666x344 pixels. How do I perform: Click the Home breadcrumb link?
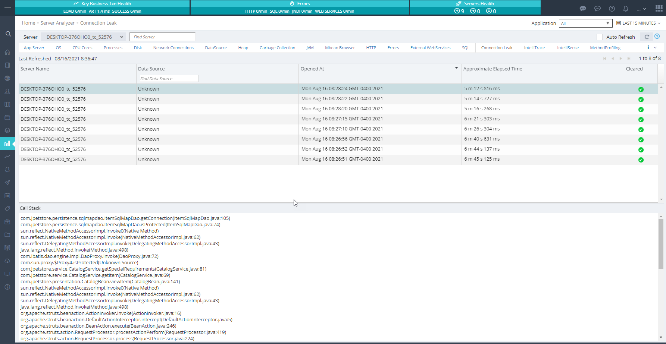28,23
